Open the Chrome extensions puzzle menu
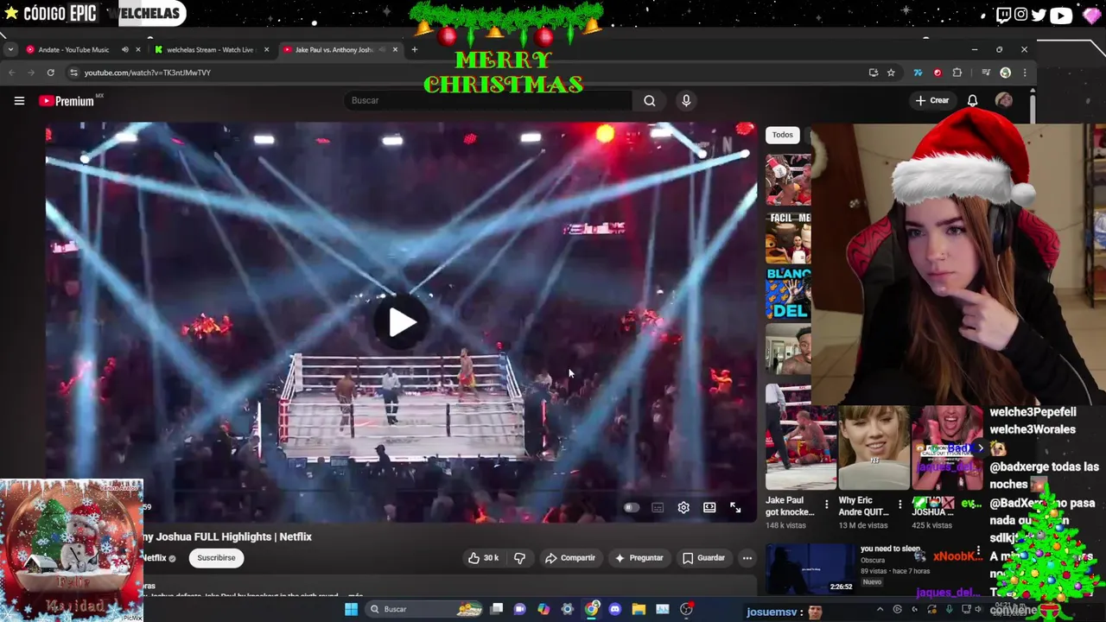 coord(957,73)
